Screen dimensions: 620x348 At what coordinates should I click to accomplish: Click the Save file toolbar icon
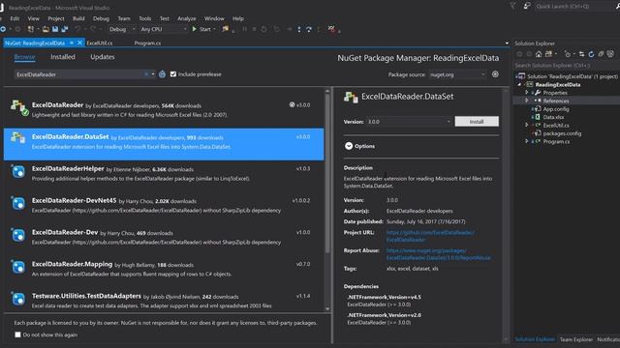(x=55, y=29)
